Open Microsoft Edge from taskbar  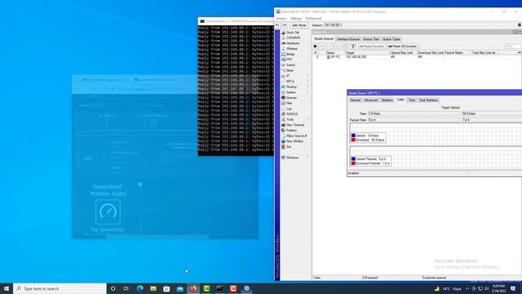coord(139,288)
